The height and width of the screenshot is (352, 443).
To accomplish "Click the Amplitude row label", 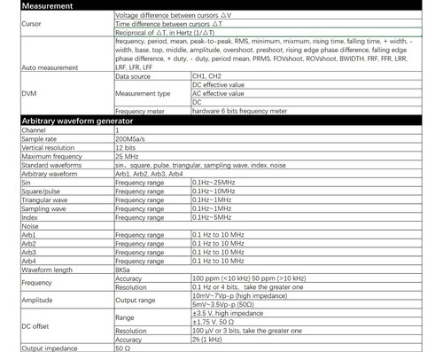I will coord(67,300).
